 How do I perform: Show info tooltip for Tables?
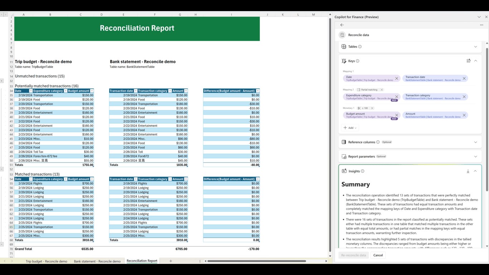(x=360, y=47)
